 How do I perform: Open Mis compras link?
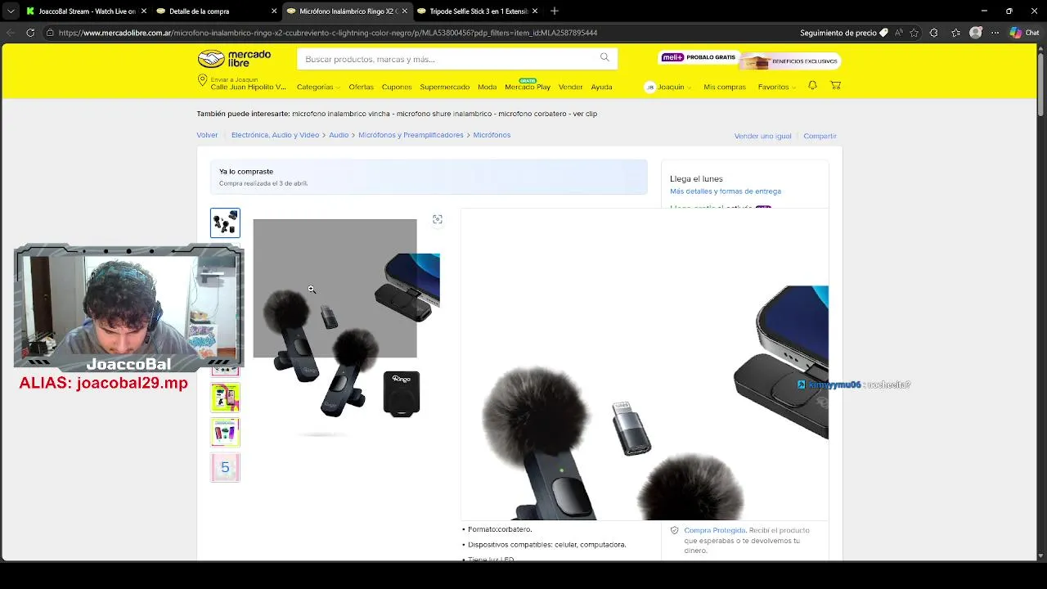click(x=725, y=87)
